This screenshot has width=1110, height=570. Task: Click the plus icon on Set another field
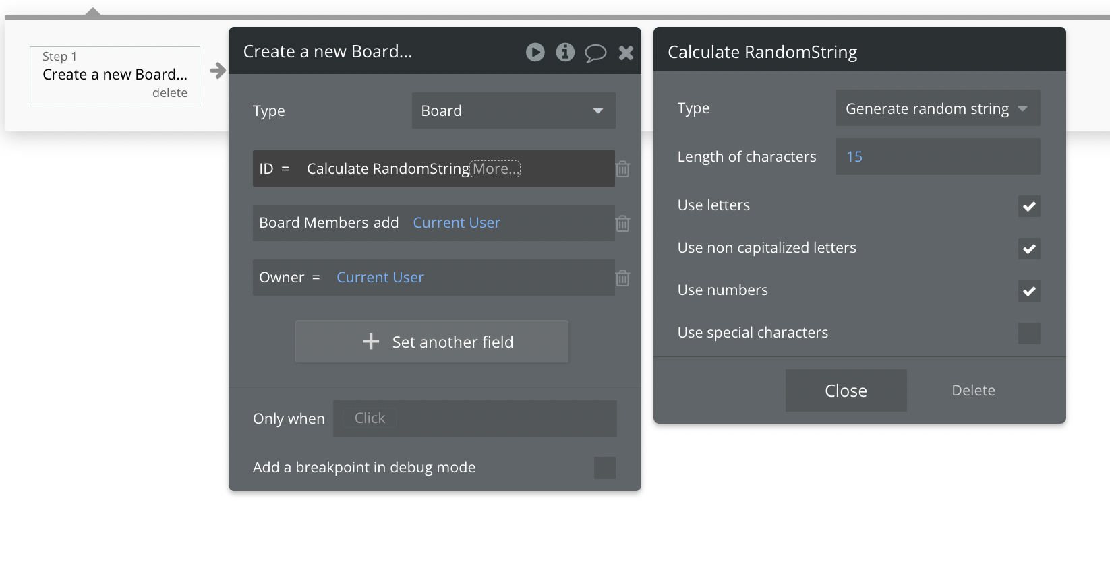[x=371, y=342]
